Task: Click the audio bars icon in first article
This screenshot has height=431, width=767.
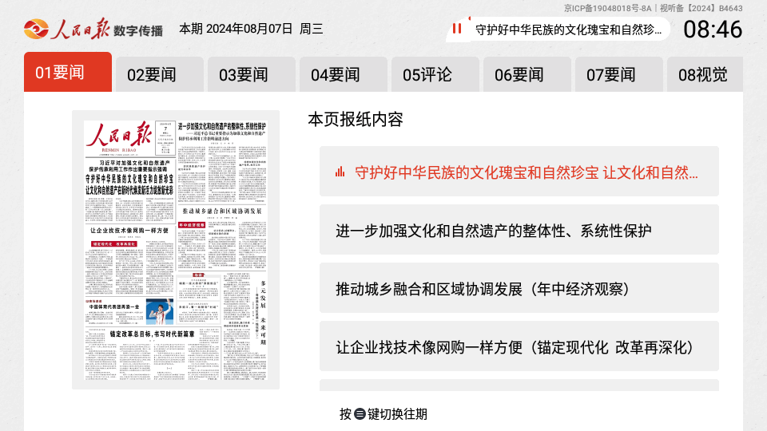Action: point(340,172)
